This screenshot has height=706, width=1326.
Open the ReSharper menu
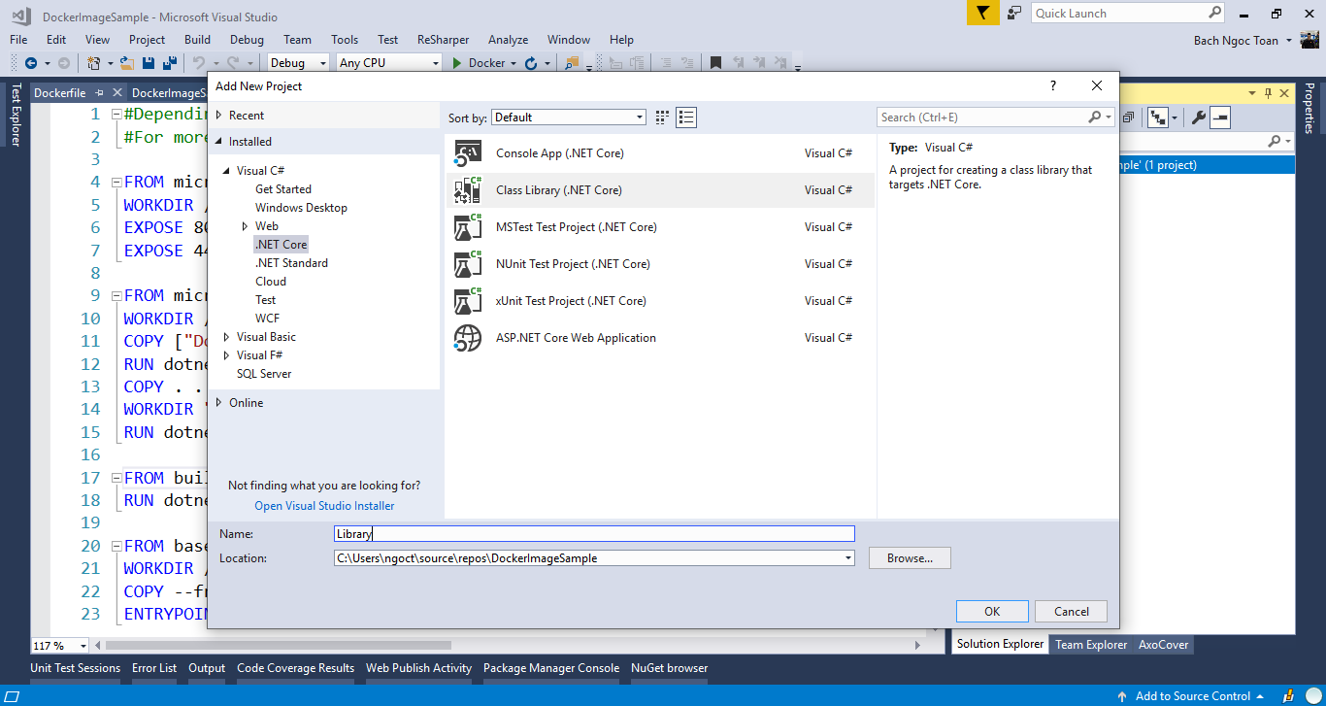click(443, 40)
